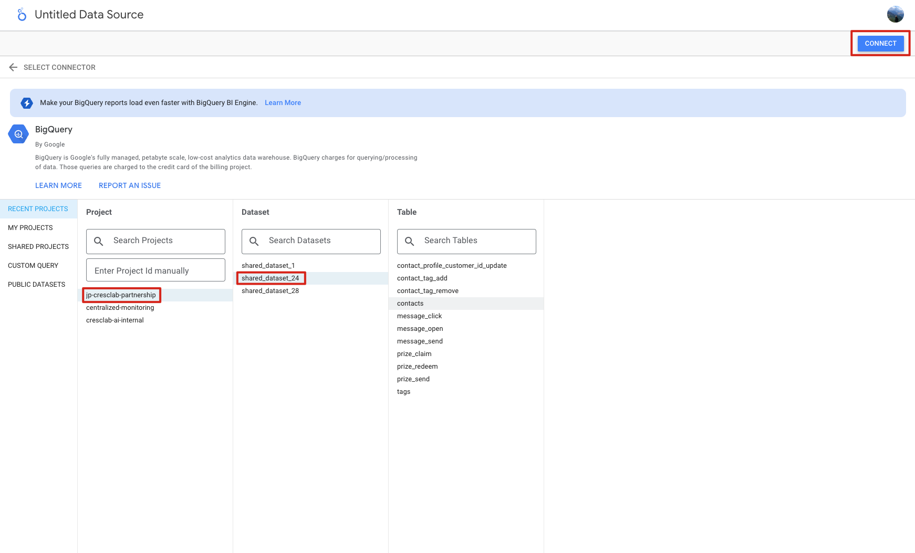
Task: Click the Search Tables magnifier icon
Action: [409, 241]
